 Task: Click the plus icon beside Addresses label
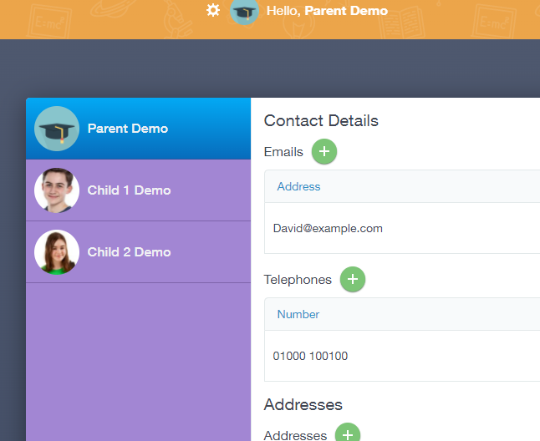(348, 433)
